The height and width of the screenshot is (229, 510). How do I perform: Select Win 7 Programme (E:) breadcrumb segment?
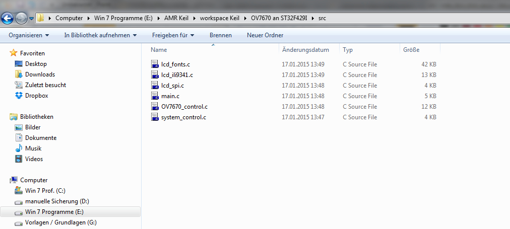click(123, 18)
